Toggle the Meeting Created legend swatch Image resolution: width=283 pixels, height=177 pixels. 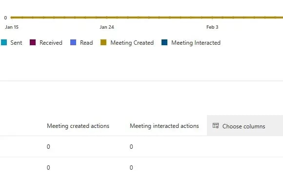[103, 42]
